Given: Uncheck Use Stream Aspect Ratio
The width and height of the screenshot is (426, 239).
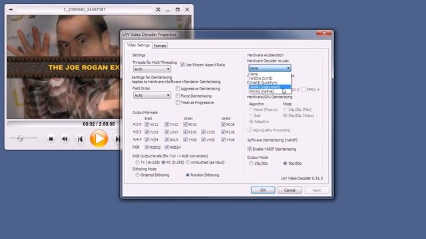Looking at the screenshot, I should pyautogui.click(x=182, y=65).
